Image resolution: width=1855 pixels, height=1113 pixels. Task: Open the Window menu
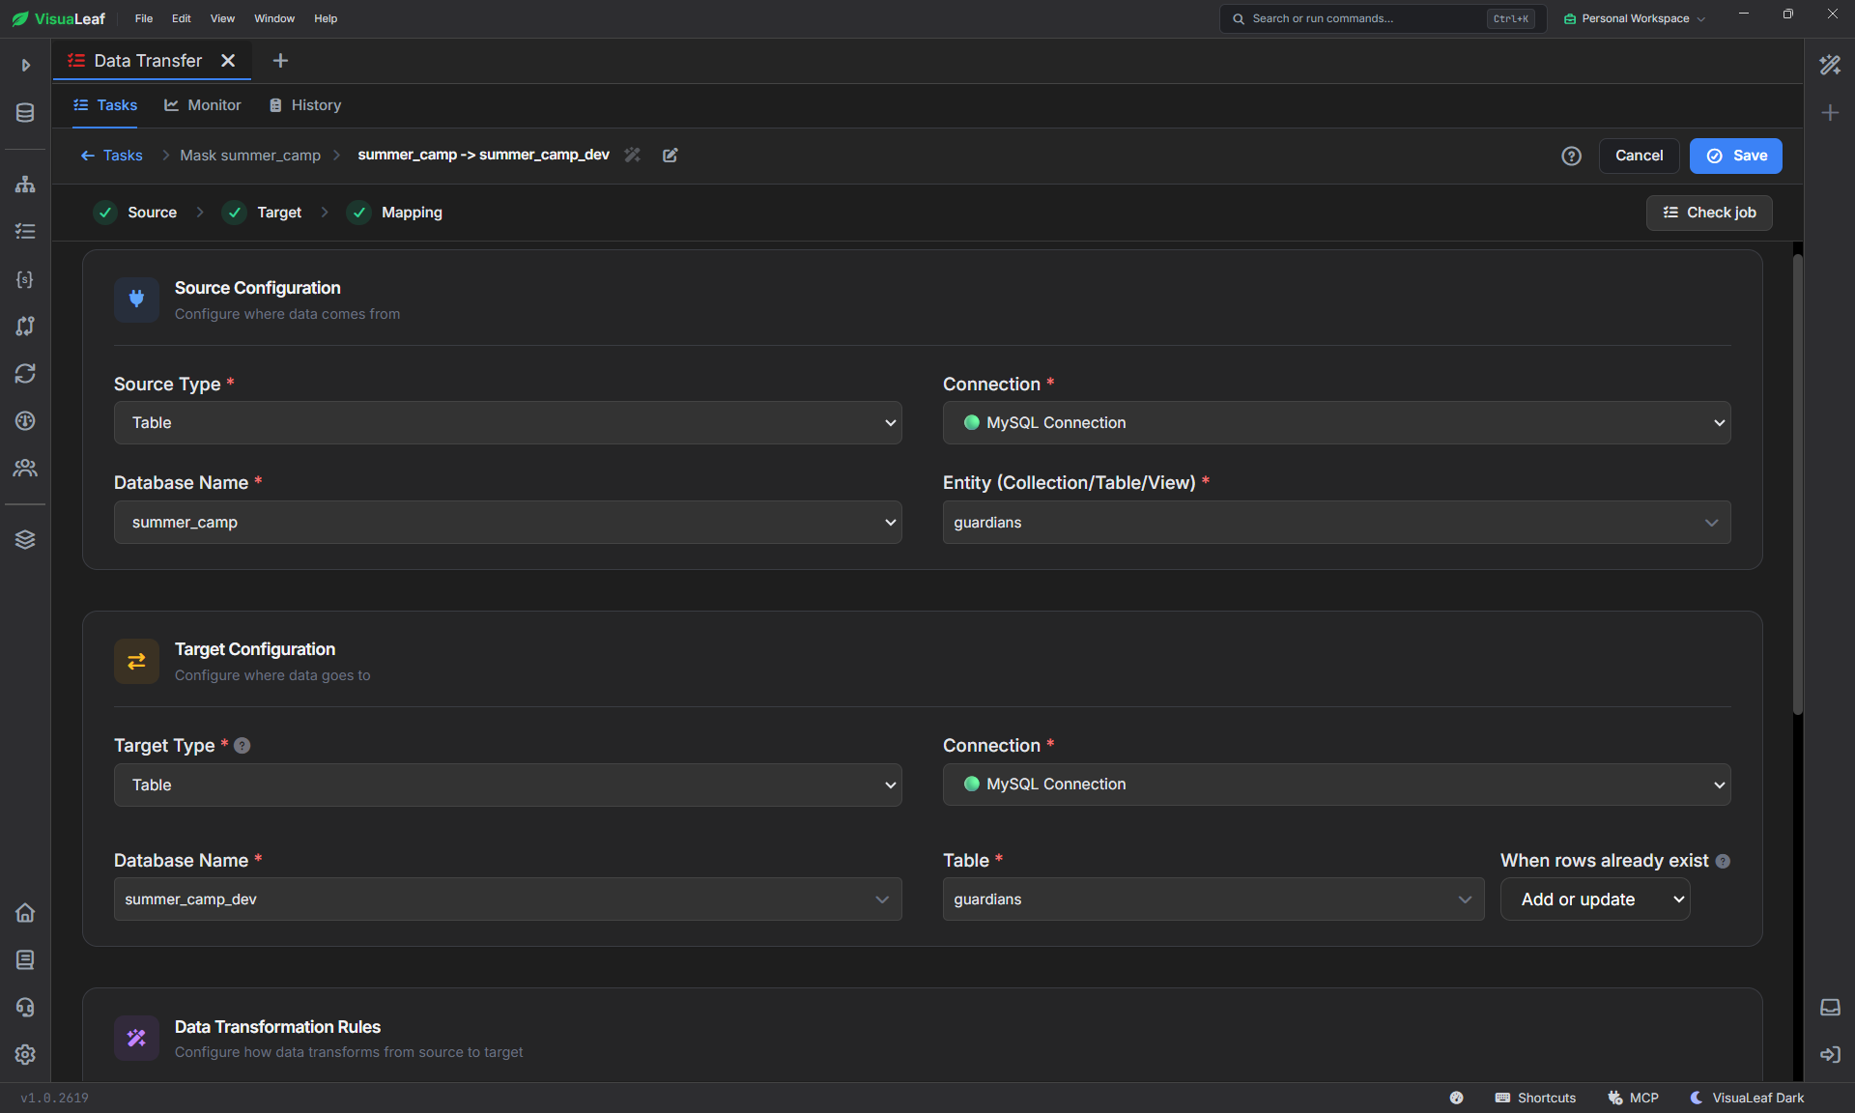[x=274, y=18]
